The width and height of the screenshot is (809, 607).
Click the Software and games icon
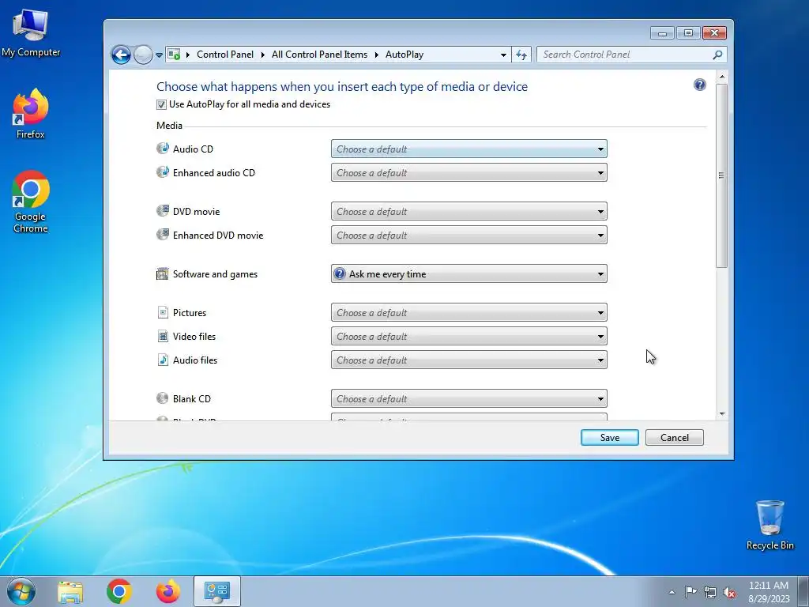[x=163, y=273]
